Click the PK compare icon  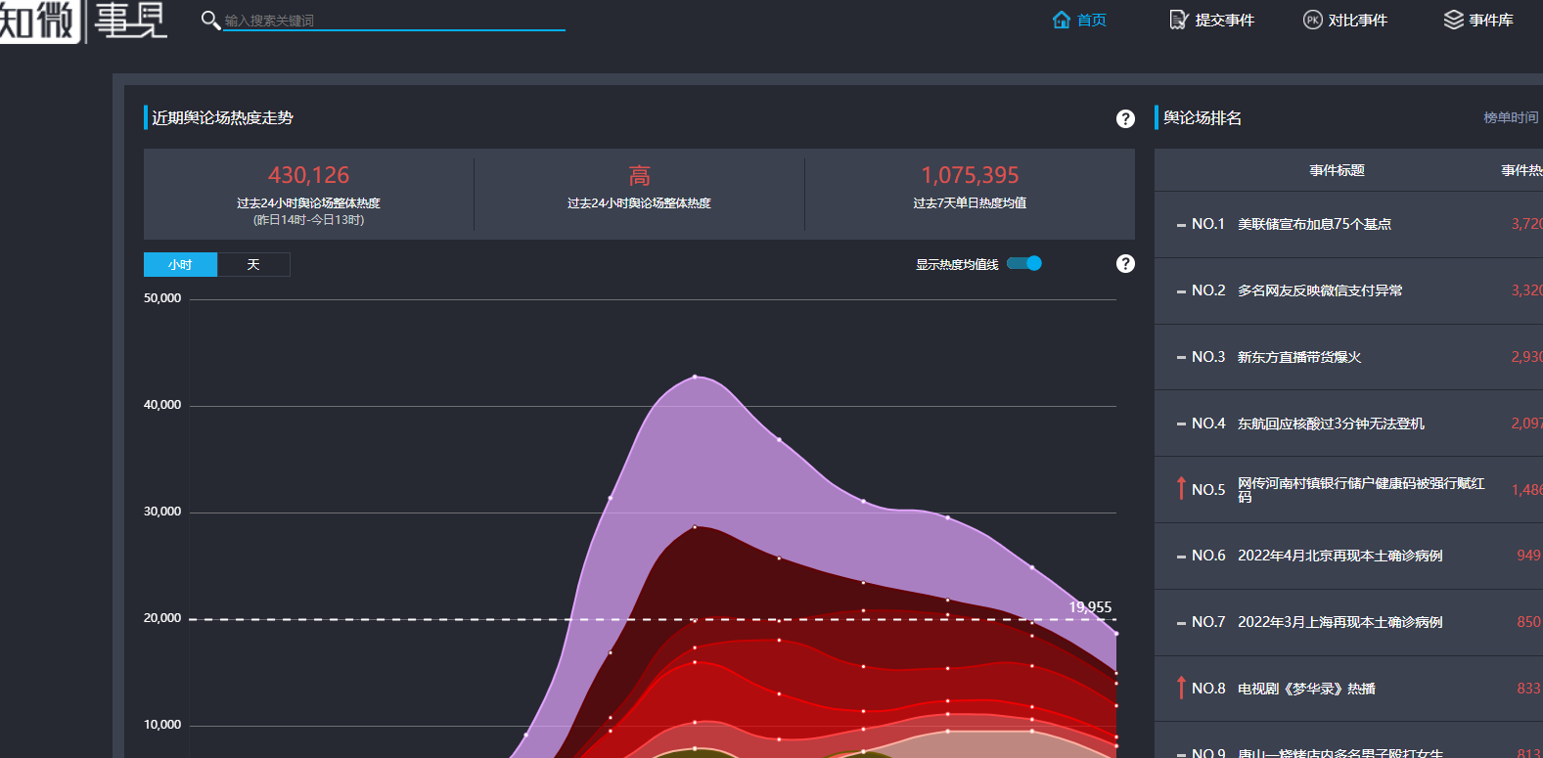click(x=1313, y=20)
